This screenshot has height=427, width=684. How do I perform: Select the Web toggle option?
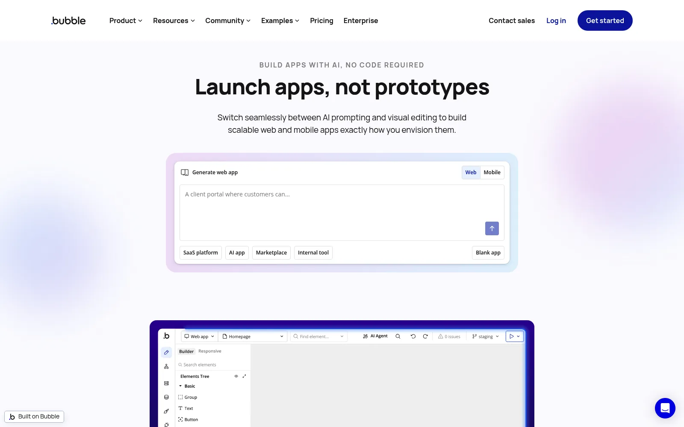click(471, 173)
